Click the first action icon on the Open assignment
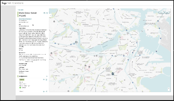 pyautogui.click(x=44, y=92)
